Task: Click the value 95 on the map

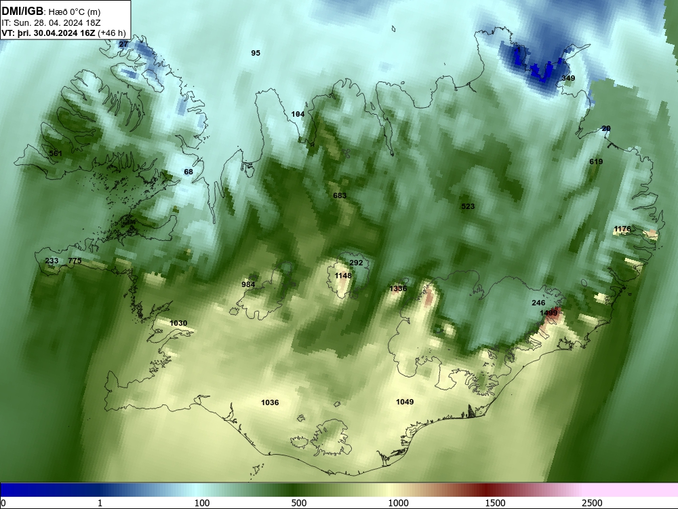Action: point(256,53)
